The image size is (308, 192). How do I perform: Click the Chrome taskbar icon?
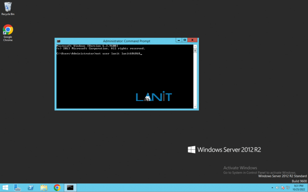[x=57, y=187]
